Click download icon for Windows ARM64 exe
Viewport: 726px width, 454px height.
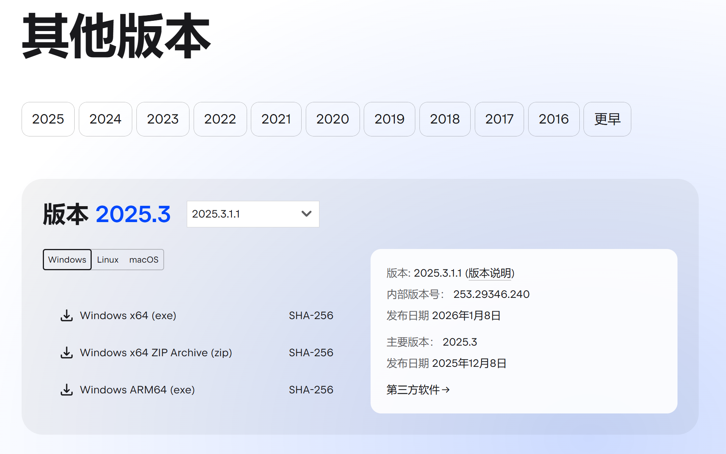[67, 390]
